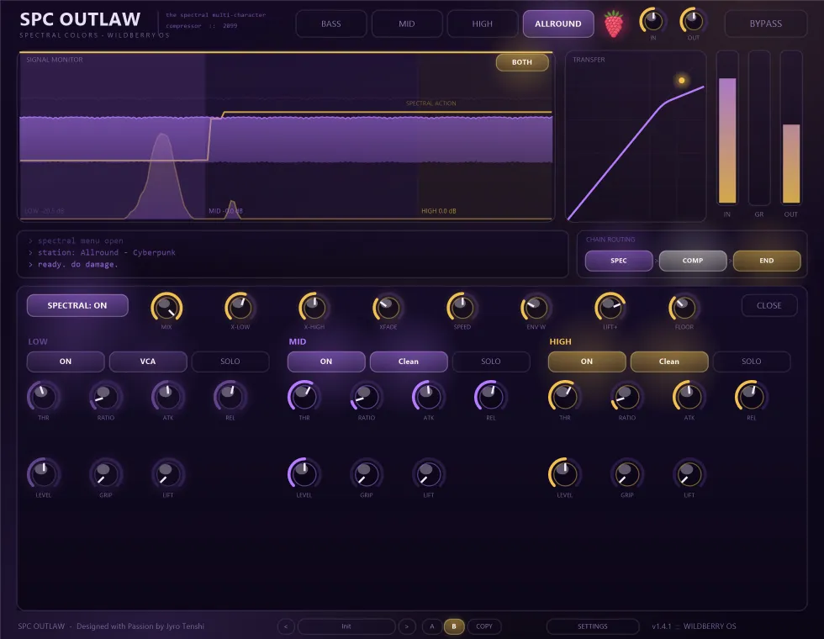Select preset slot B

(x=454, y=626)
